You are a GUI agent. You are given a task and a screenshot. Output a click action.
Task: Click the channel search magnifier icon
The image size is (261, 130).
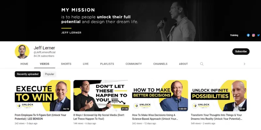tap(202, 64)
